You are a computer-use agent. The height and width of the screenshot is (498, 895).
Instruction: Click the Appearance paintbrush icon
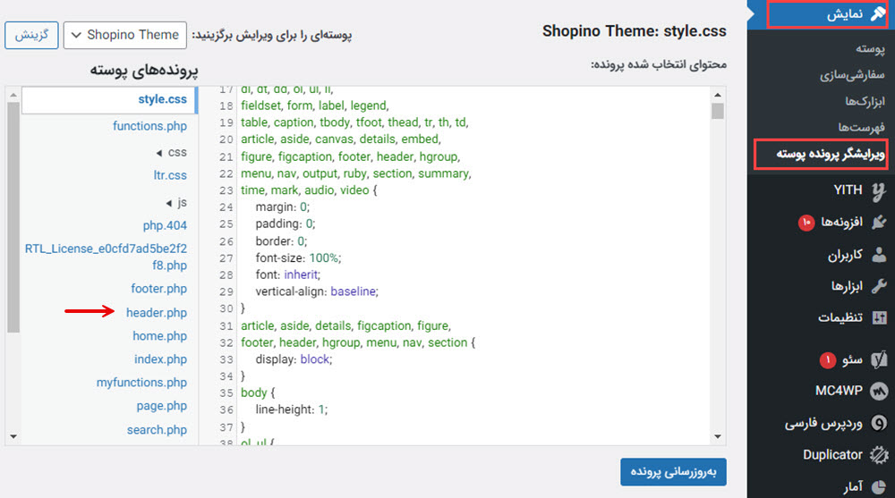pos(878,15)
